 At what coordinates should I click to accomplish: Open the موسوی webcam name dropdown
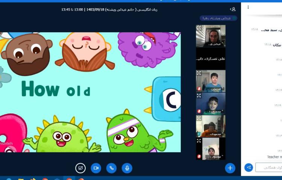(214, 156)
